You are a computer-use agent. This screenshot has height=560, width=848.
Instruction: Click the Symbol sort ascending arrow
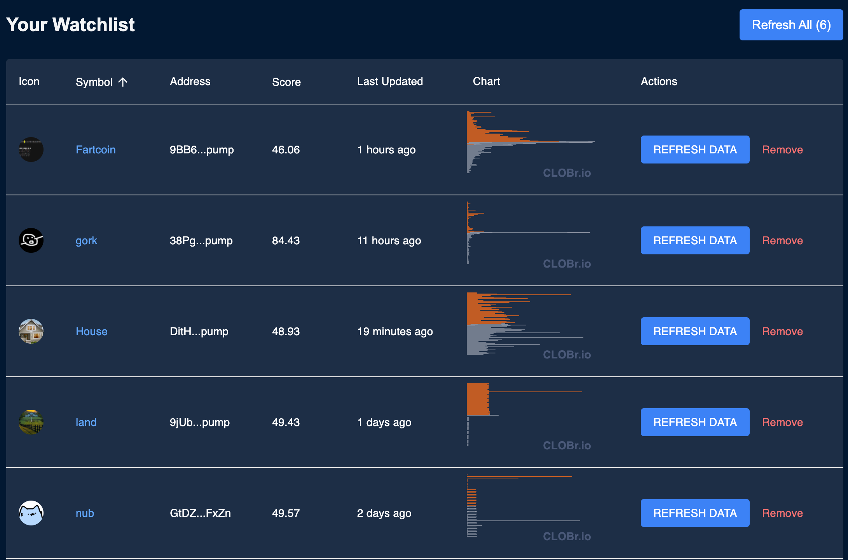[123, 82]
